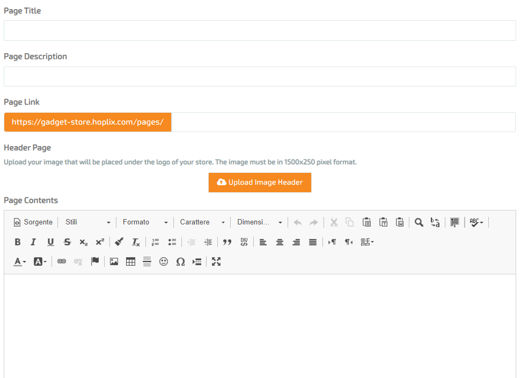
Task: Click the Cut scissors icon
Action: pyautogui.click(x=334, y=222)
